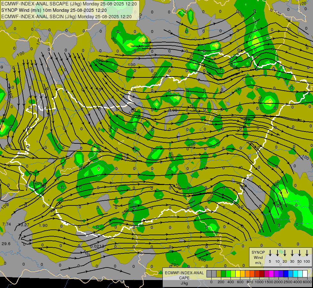
Task: Pick the cyan swatch left of 4000
Action: [296, 274]
